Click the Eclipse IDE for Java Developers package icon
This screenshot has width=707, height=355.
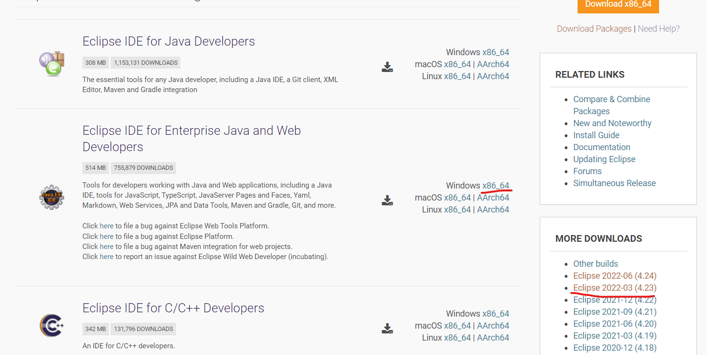[52, 64]
